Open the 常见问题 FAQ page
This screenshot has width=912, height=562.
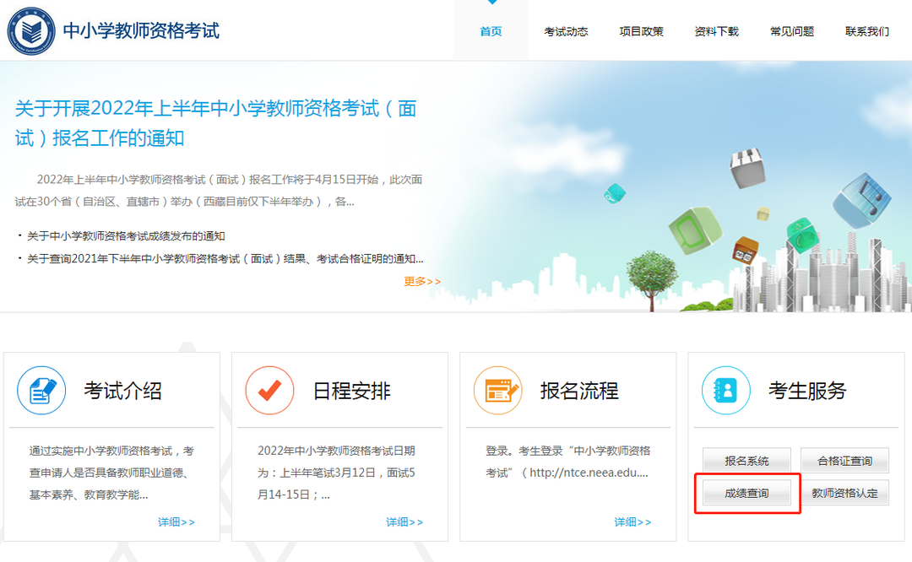tap(790, 30)
